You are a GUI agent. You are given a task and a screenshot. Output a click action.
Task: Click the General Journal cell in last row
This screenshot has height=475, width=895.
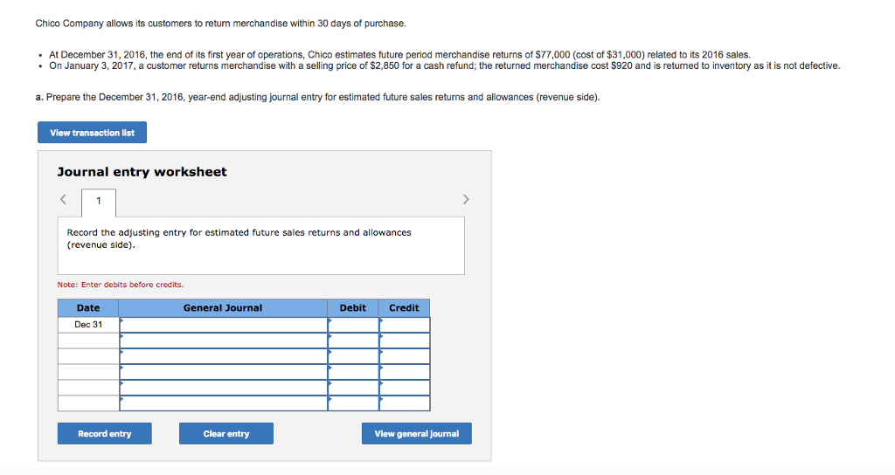point(223,403)
